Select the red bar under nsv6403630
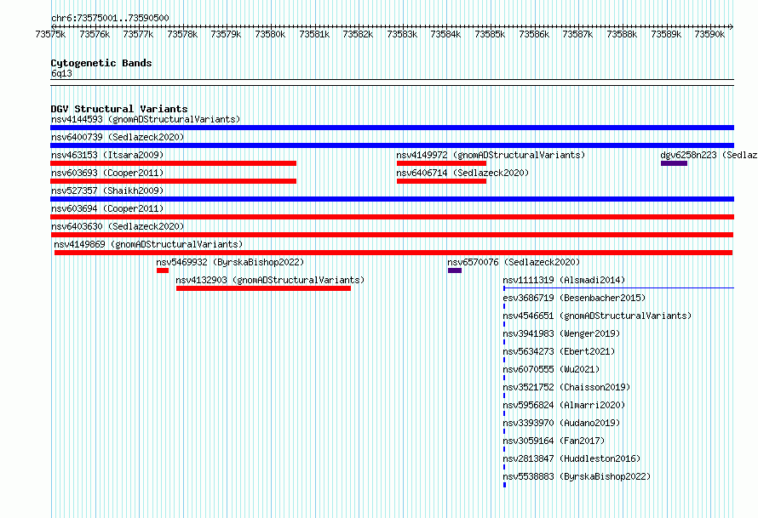Screen dimensions: 758x518 [392, 235]
